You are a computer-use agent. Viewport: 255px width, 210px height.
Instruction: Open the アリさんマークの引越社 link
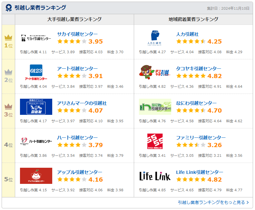click(x=82, y=103)
